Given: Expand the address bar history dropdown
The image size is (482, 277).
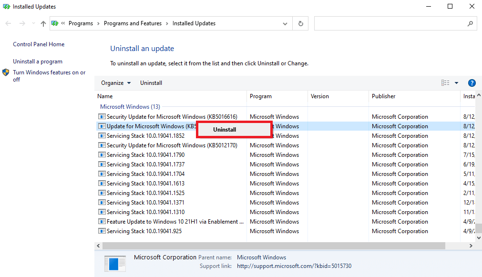Looking at the screenshot, I should pyautogui.click(x=285, y=23).
